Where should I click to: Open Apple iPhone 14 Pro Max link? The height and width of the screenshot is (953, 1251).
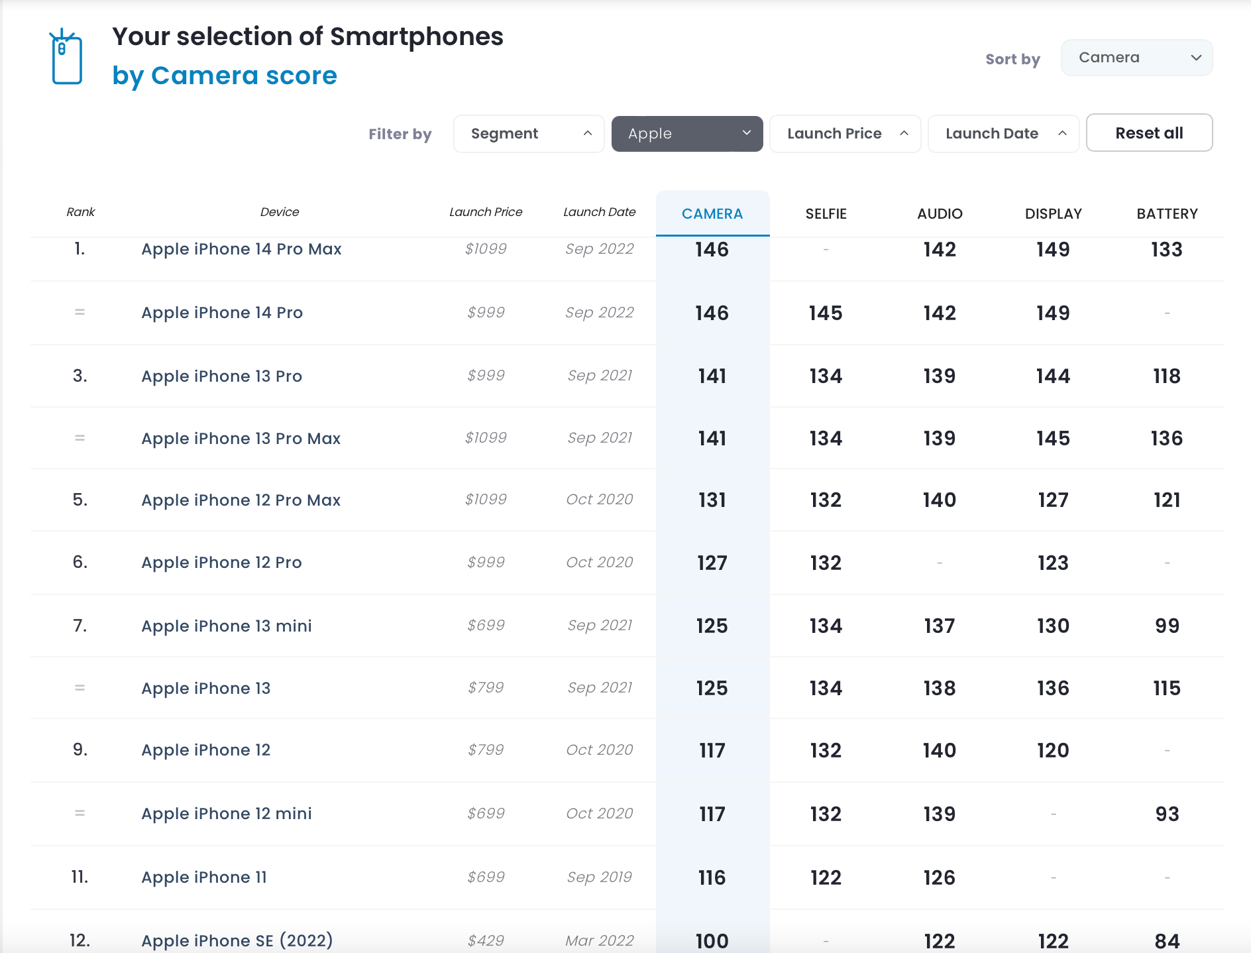tap(241, 249)
